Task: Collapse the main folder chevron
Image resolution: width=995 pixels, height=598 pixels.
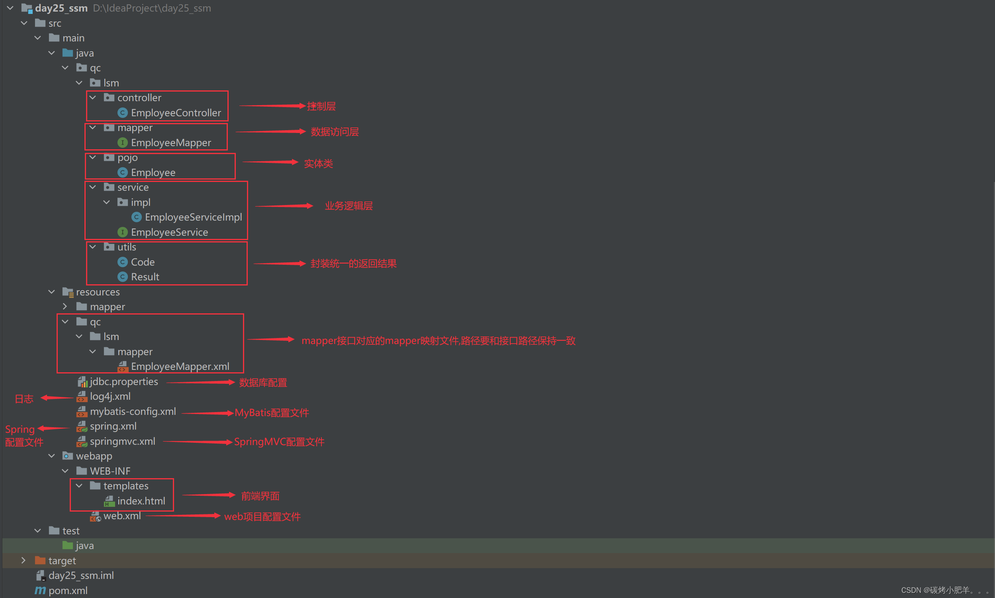Action: click(38, 38)
